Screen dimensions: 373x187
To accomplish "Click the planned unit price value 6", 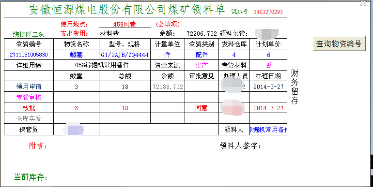I will click(x=268, y=55).
